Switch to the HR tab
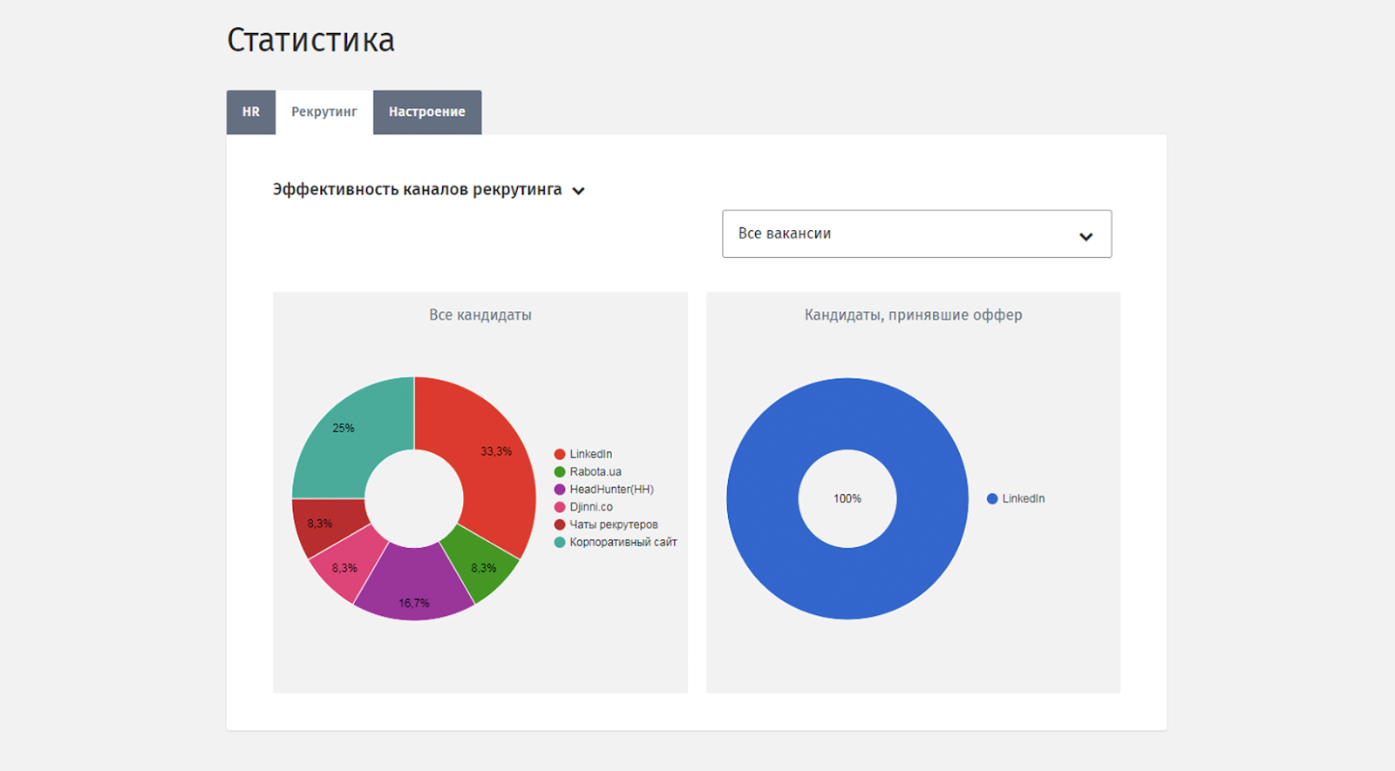The height and width of the screenshot is (771, 1395). point(251,112)
